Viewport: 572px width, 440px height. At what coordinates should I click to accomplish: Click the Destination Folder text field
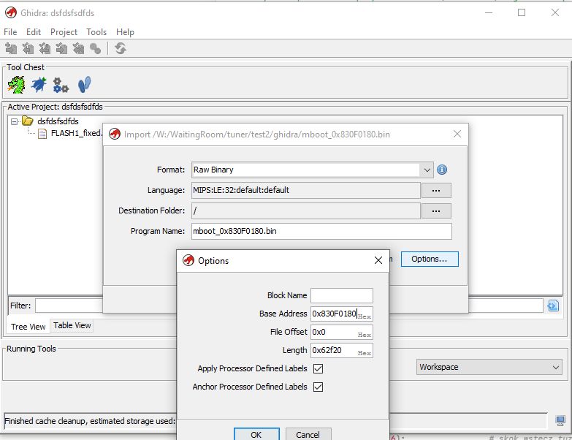point(305,211)
